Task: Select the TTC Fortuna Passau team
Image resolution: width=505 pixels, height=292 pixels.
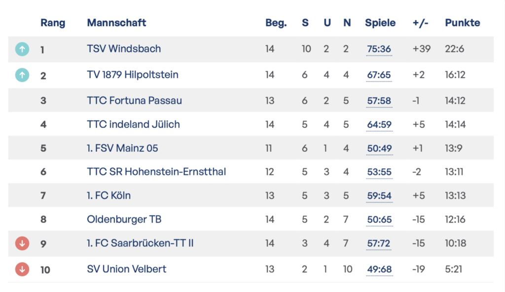Action: [x=134, y=100]
